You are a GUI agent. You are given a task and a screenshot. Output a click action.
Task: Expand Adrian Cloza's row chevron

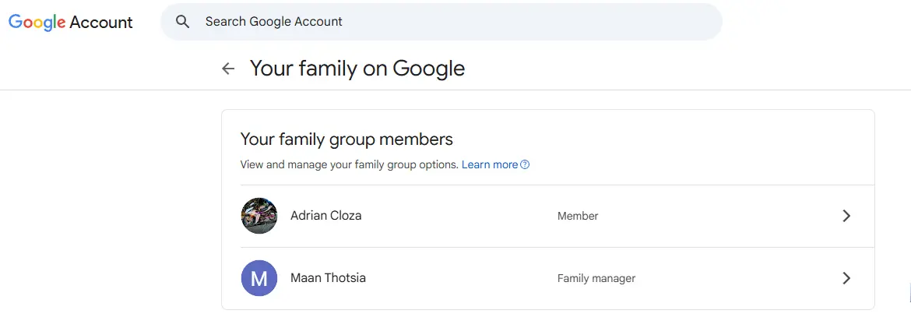point(846,216)
